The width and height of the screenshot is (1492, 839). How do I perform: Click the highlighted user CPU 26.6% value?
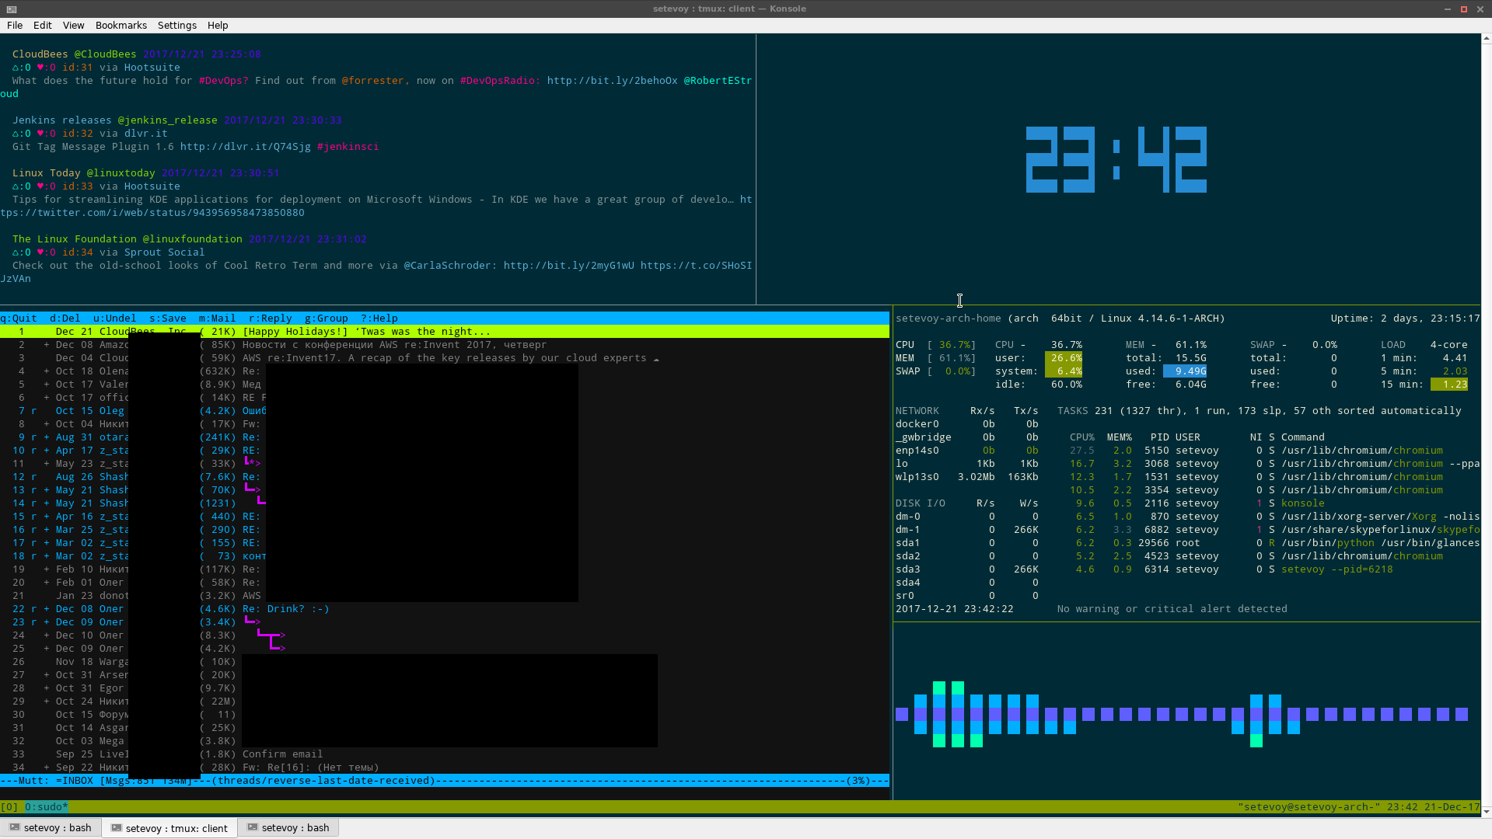1063,357
